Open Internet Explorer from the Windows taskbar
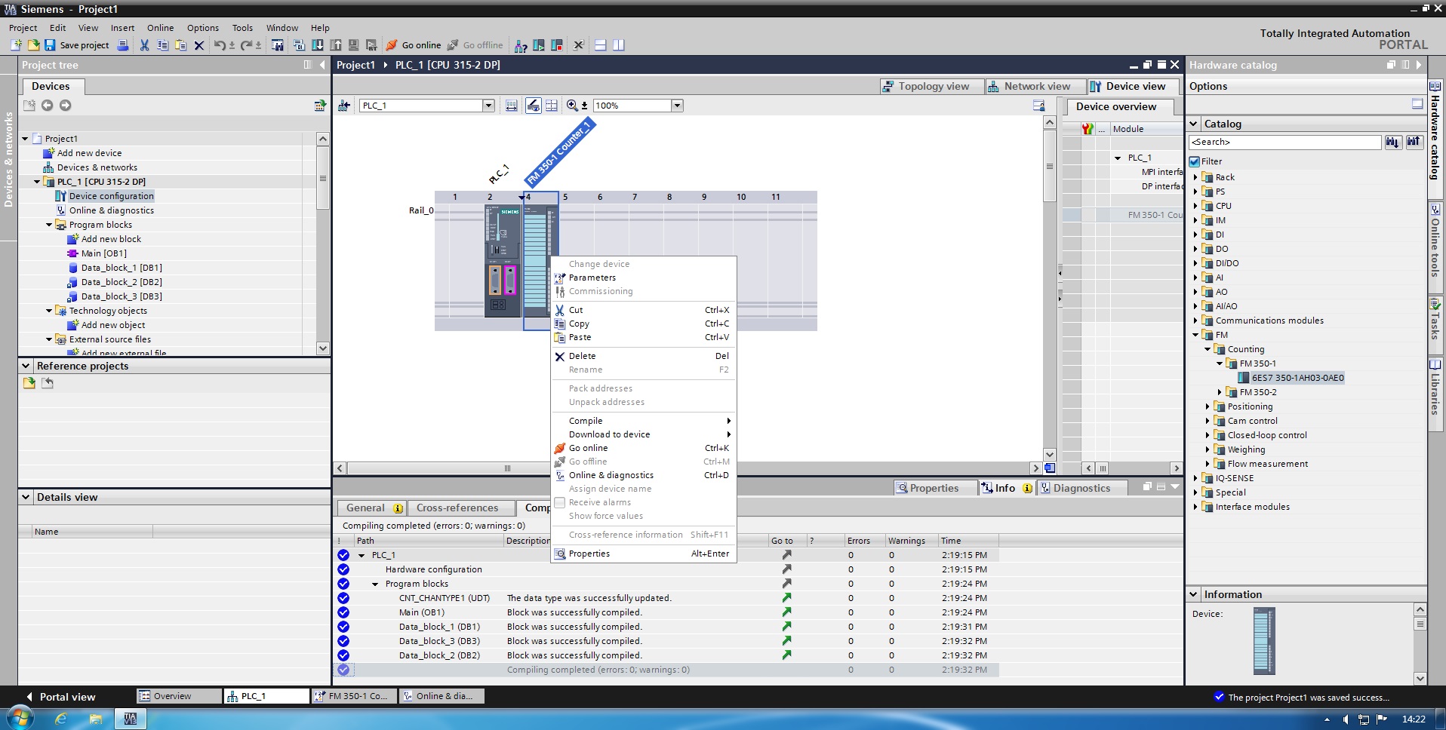 point(61,719)
